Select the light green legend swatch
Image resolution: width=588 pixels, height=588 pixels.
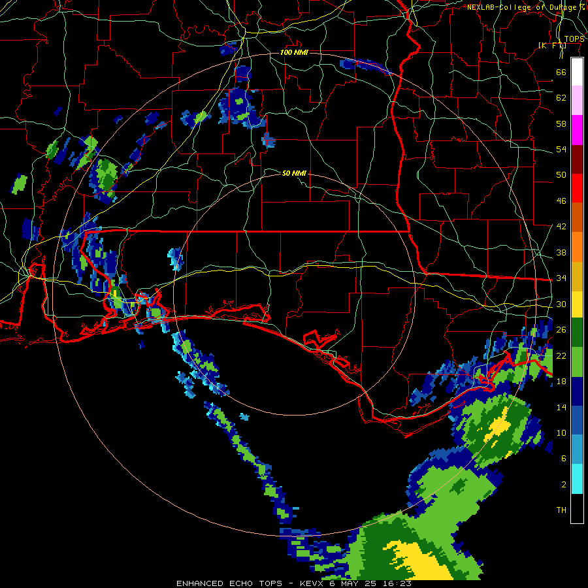pos(577,362)
